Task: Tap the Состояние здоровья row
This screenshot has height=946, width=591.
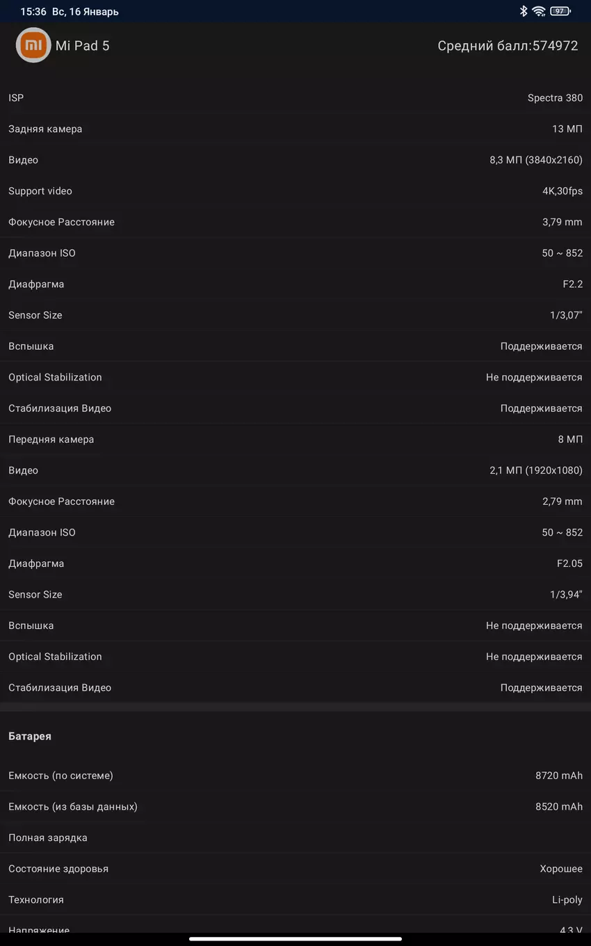Action: [295, 869]
